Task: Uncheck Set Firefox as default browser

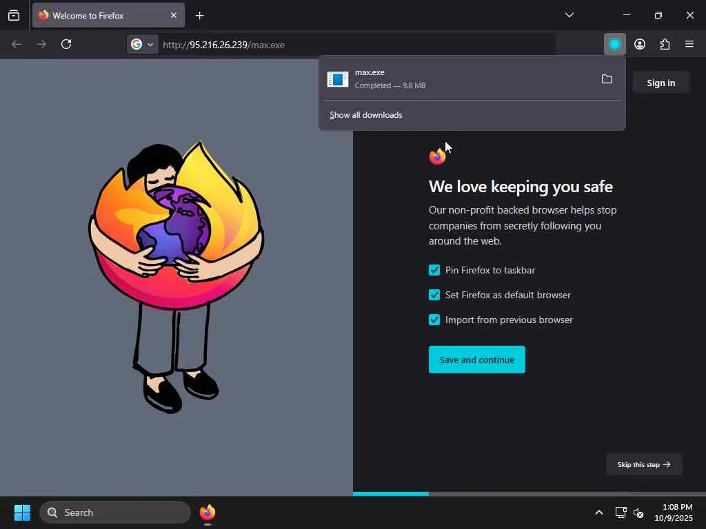Action: coord(434,295)
